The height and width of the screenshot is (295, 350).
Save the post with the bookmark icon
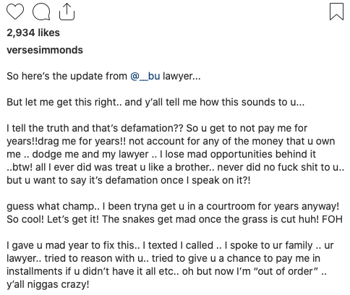(x=336, y=12)
